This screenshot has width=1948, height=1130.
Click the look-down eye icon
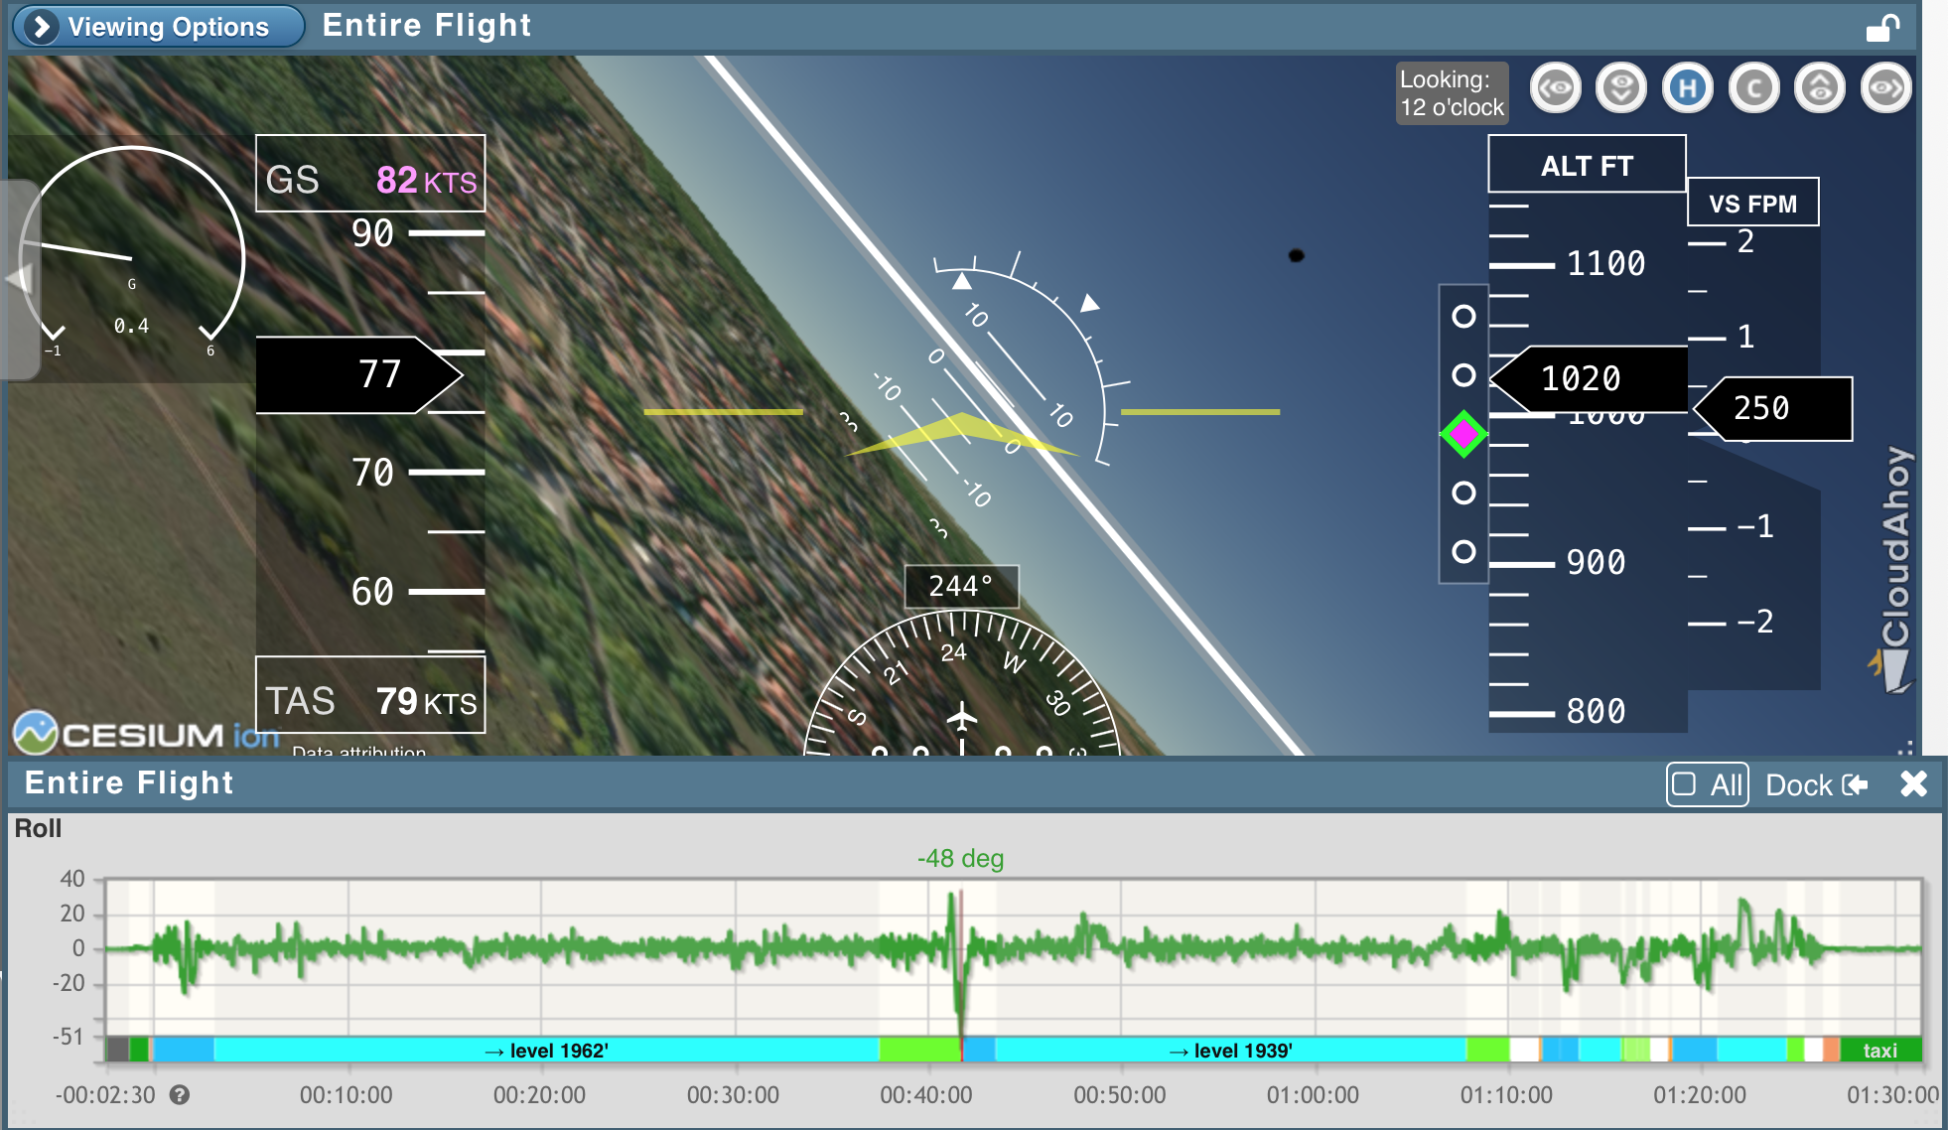(x=1620, y=88)
